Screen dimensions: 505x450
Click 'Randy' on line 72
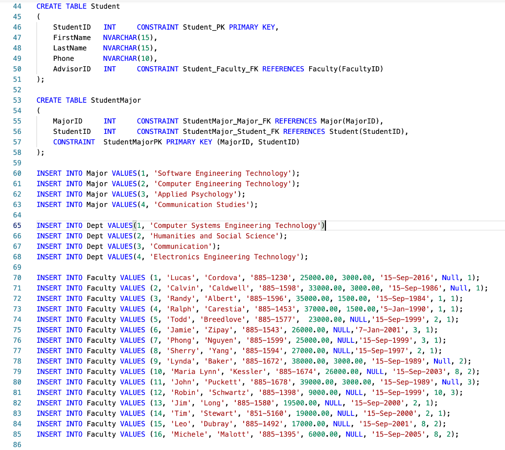180,299
